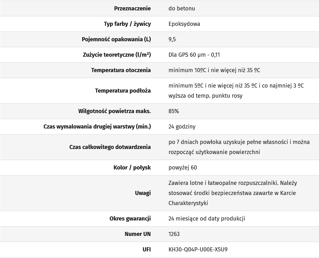Click 'Czas całkowitego dotwardzenia' label
Screen dimensions: 319x258
tap(110, 147)
